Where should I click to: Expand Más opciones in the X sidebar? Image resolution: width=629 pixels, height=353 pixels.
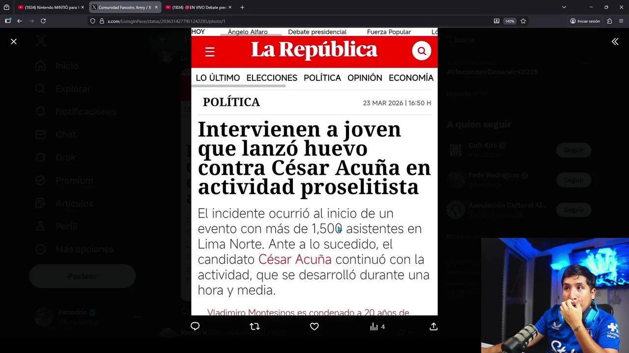74,249
